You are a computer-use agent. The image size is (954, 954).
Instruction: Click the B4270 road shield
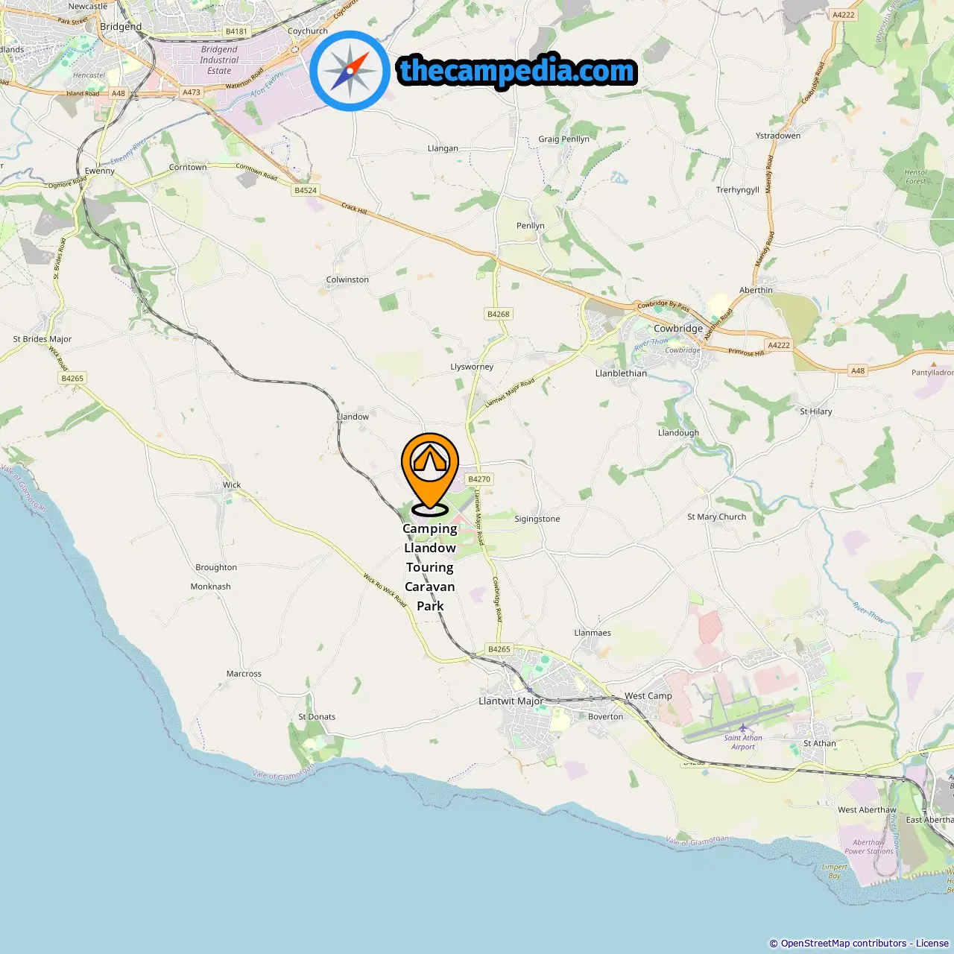pos(479,479)
